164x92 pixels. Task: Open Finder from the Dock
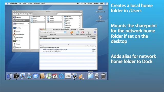tap(10, 76)
